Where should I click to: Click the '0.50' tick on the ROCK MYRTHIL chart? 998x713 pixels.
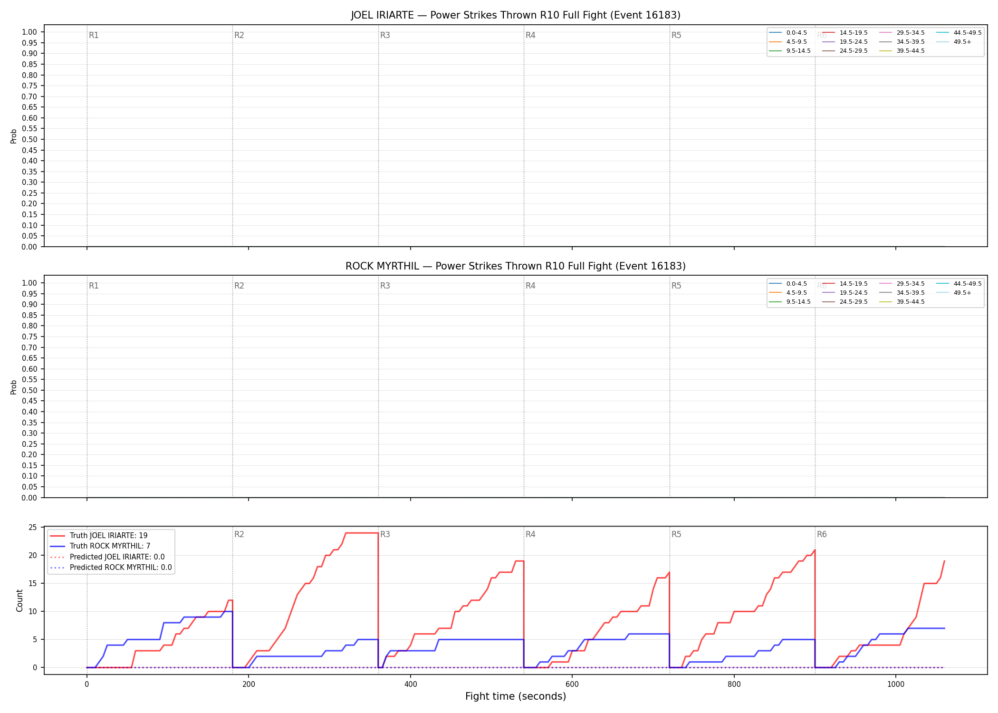tap(29, 390)
